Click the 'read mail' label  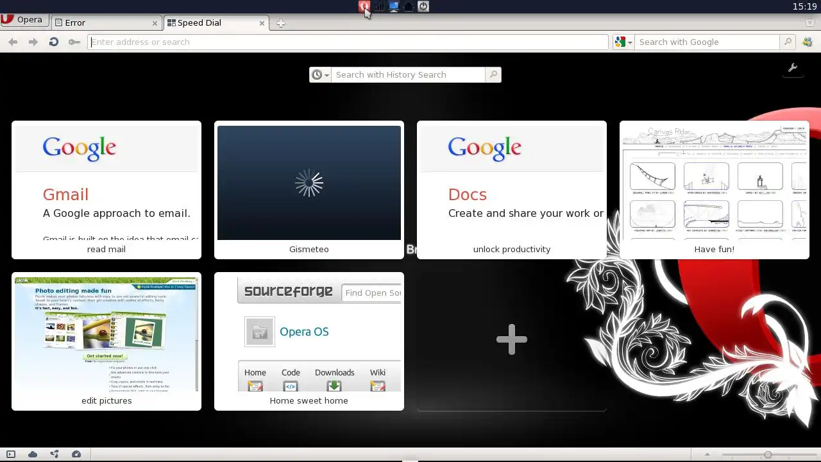pyautogui.click(x=106, y=249)
